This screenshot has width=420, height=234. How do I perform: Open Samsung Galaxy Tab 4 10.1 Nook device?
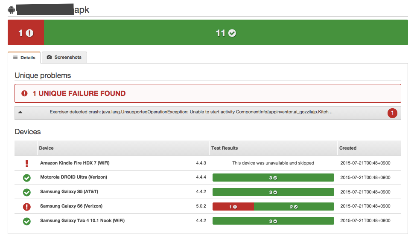point(82,220)
